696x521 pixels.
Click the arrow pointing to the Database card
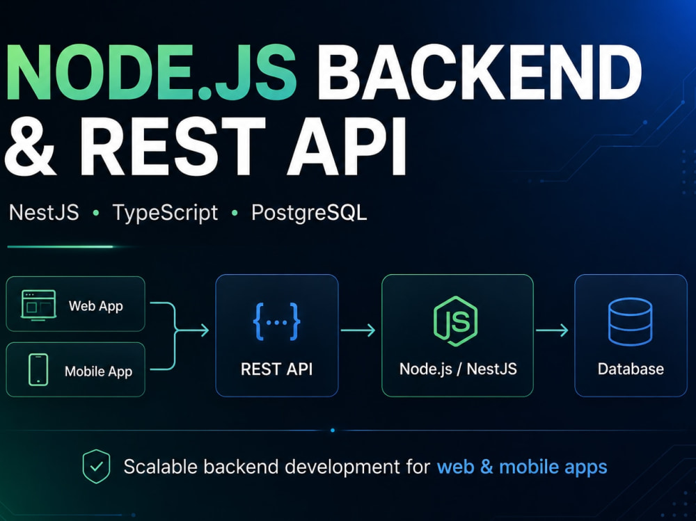tap(552, 330)
